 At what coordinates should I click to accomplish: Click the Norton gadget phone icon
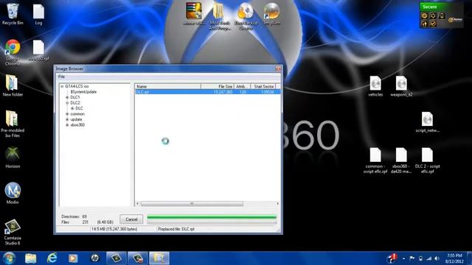[x=442, y=15]
